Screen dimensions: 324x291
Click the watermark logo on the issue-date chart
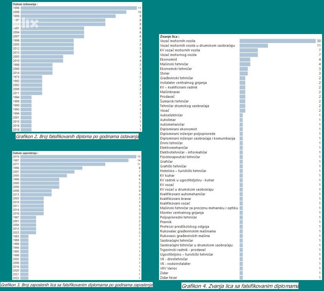point(30,23)
